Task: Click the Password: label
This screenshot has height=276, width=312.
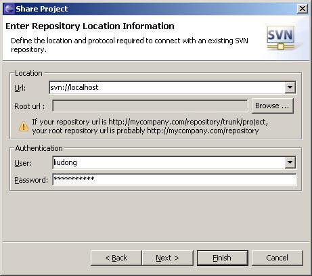Action: point(31,180)
